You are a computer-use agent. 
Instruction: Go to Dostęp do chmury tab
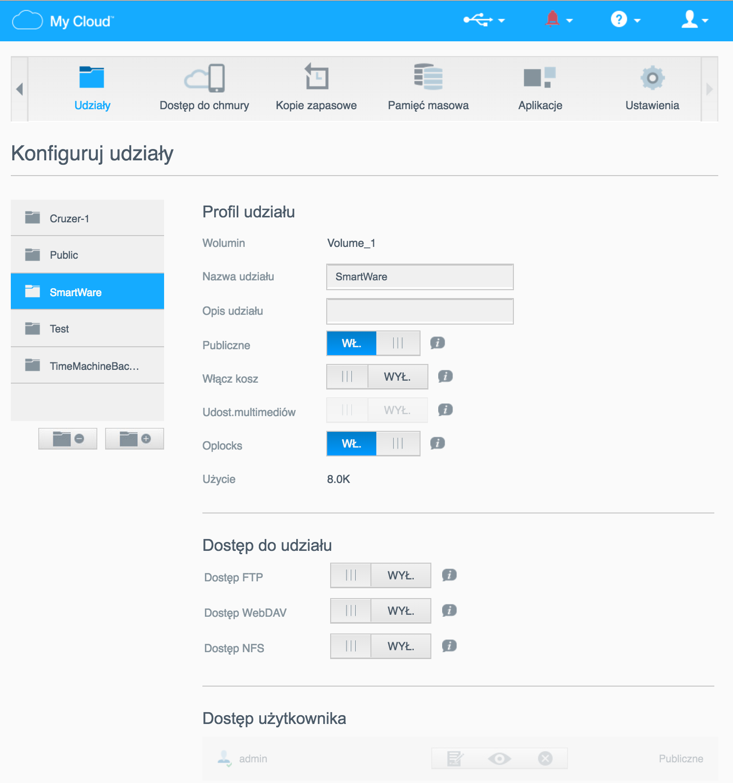click(204, 89)
